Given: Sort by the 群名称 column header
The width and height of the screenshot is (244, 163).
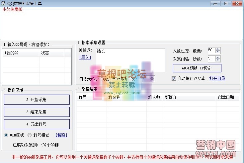Looking at the screenshot, I should coord(126,98).
